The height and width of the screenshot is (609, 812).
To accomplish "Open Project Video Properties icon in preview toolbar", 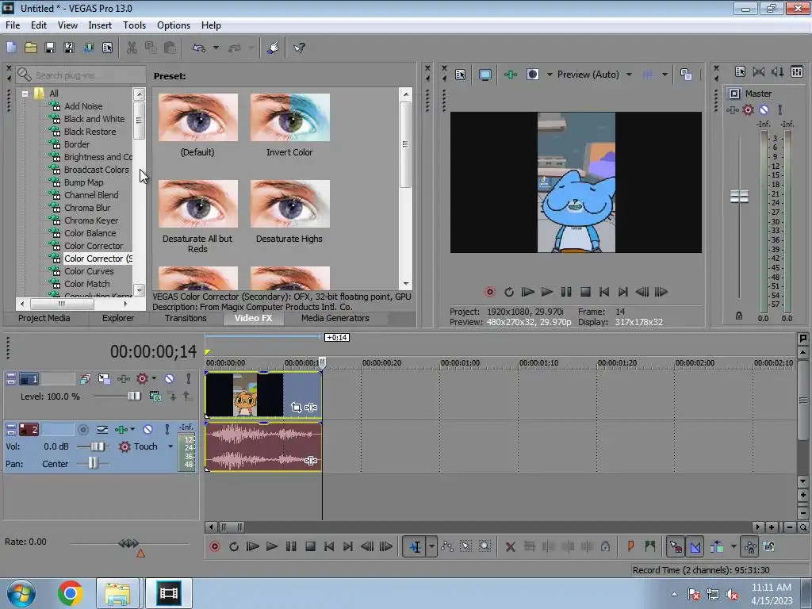I will 461,75.
